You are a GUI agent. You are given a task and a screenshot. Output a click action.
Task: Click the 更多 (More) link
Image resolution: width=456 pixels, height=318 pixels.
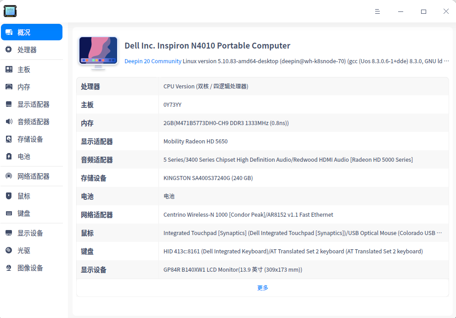click(263, 287)
